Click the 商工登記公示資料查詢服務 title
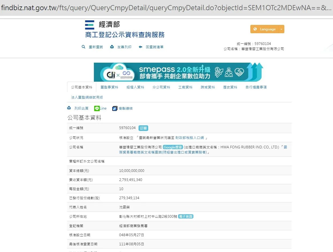Image resolution: width=333 pixels, height=252 pixels. point(125,35)
